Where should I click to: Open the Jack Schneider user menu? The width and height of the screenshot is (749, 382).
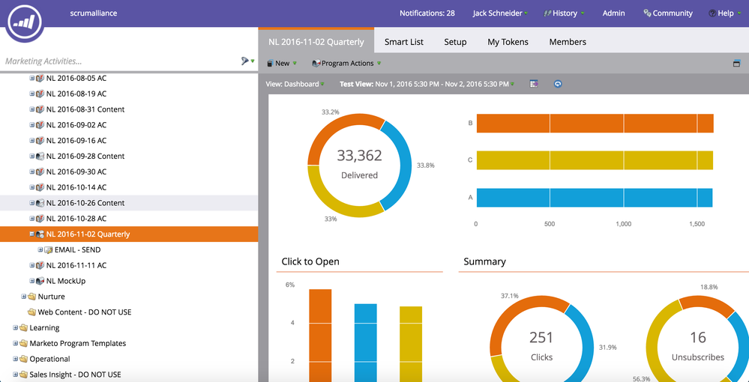pyautogui.click(x=500, y=13)
